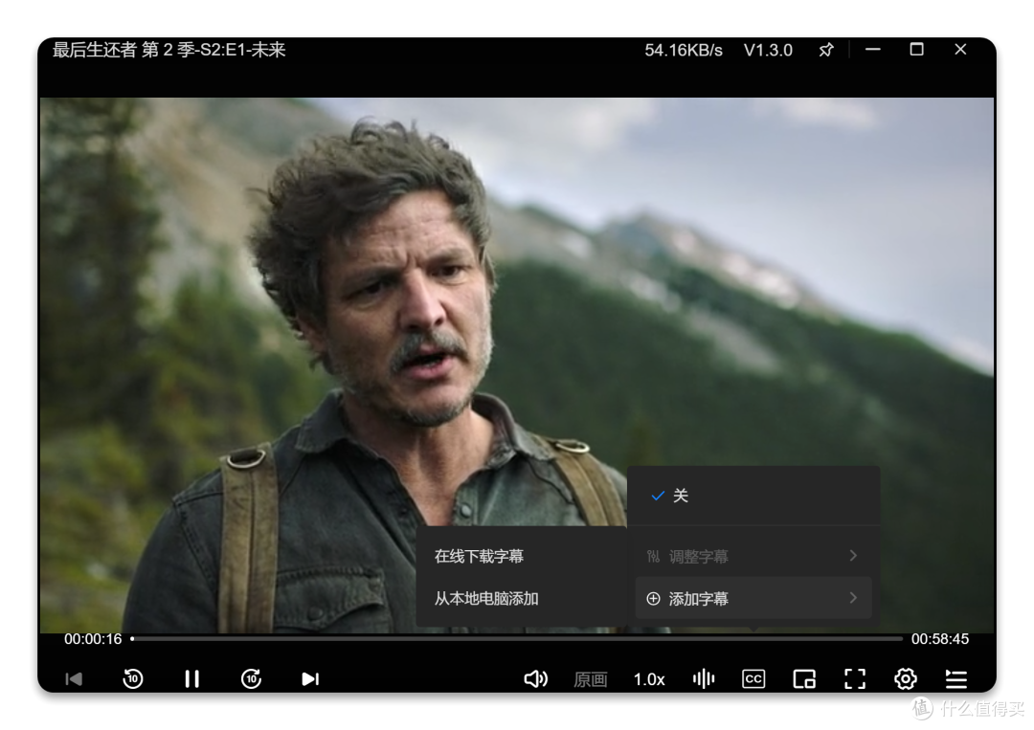1034x730 pixels.
Task: Expand the chevron beside 添加字幕
Action: (853, 598)
